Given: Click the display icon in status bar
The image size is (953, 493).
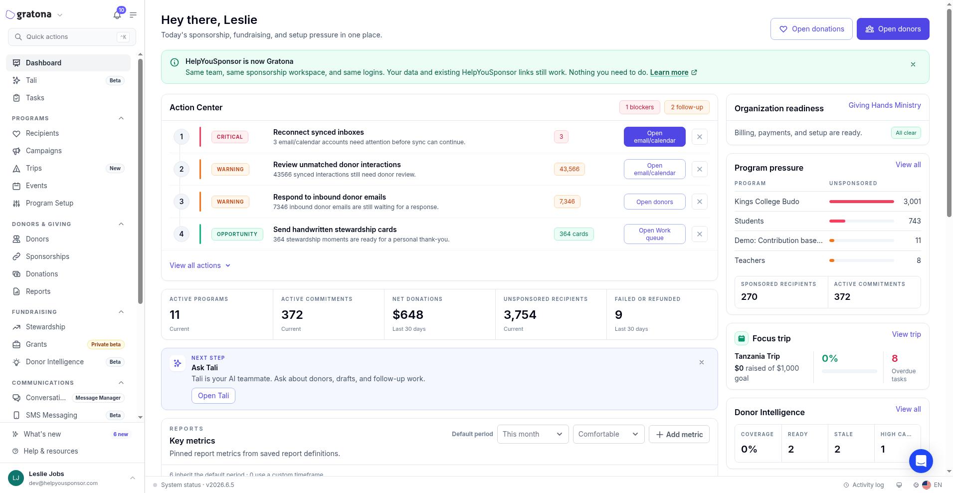Looking at the screenshot, I should tap(899, 485).
